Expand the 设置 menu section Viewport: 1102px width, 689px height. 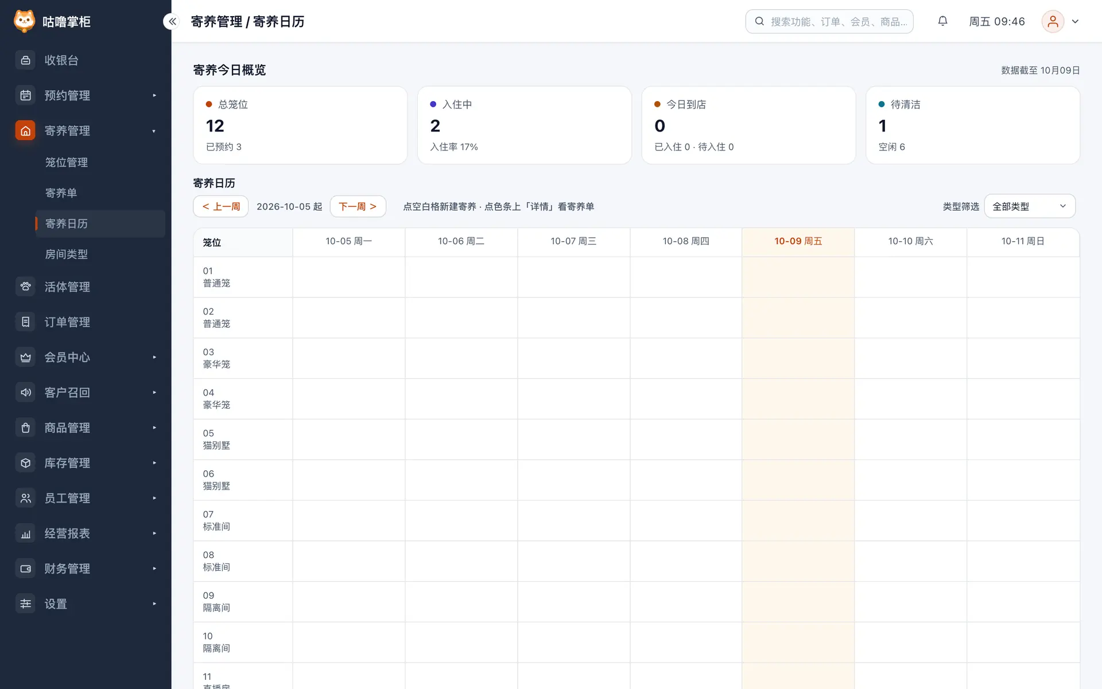(x=86, y=603)
